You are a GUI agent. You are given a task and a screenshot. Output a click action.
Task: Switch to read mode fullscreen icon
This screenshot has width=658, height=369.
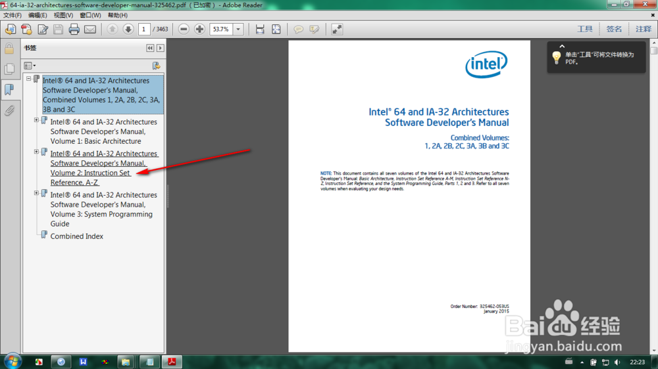click(337, 30)
